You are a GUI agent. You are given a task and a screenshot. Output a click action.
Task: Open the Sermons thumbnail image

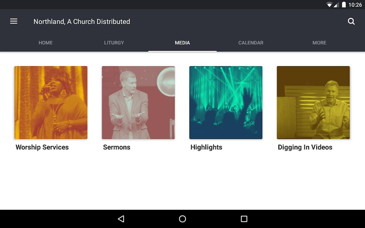tap(138, 103)
